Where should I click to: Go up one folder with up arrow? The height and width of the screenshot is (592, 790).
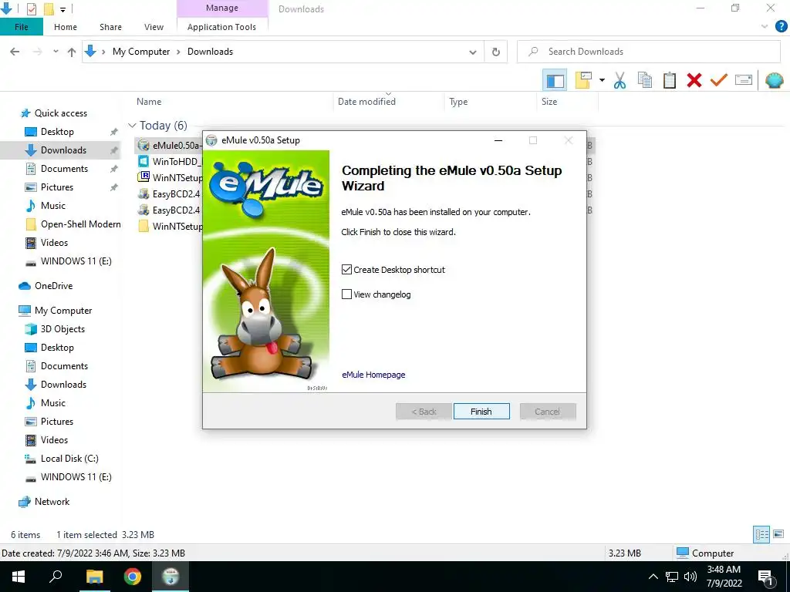click(x=72, y=52)
